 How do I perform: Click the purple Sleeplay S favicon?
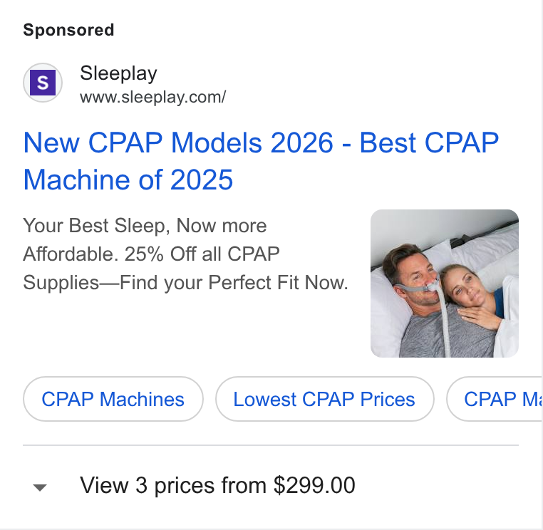[x=43, y=83]
